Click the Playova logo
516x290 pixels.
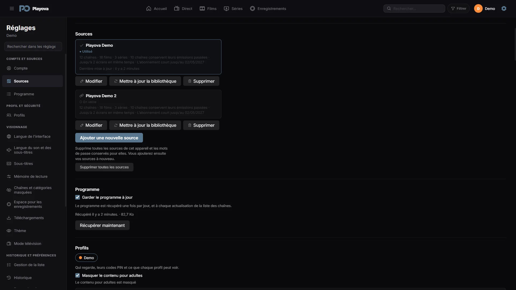(x=34, y=9)
